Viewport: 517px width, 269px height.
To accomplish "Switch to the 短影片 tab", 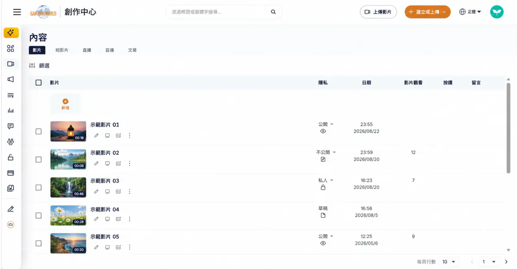I will [x=62, y=50].
